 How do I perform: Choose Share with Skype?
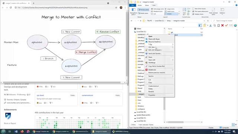[154, 39]
